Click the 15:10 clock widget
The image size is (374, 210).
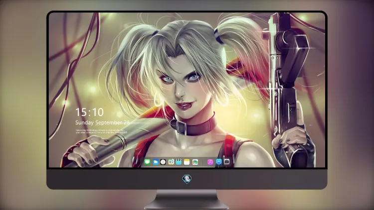point(90,112)
